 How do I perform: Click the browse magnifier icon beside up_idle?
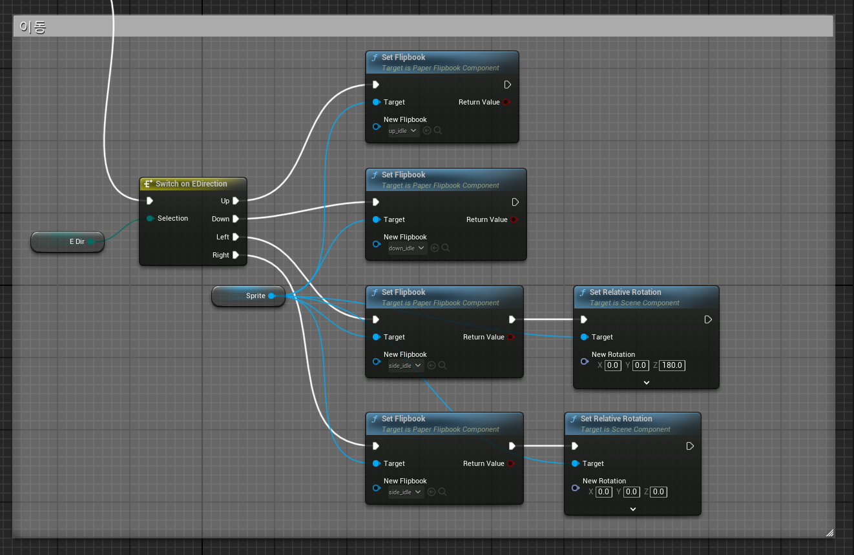[x=438, y=130]
